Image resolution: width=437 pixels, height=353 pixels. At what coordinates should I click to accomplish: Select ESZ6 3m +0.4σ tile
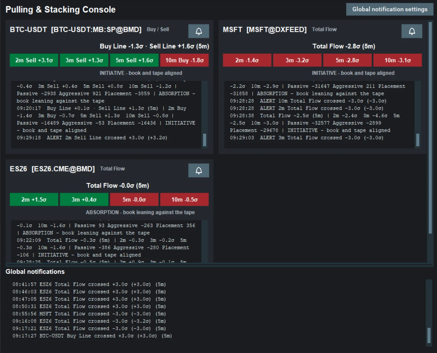click(x=84, y=200)
